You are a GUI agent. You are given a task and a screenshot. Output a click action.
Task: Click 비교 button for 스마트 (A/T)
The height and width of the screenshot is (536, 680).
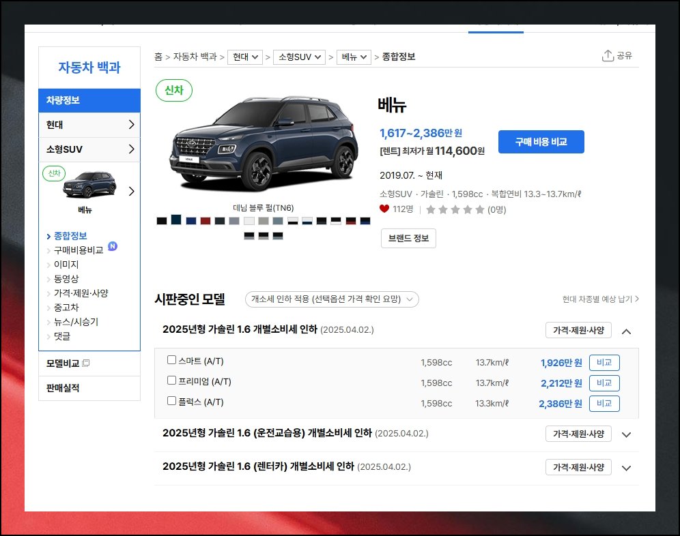[x=604, y=363]
